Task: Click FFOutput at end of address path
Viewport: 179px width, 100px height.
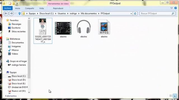Action: point(105,13)
